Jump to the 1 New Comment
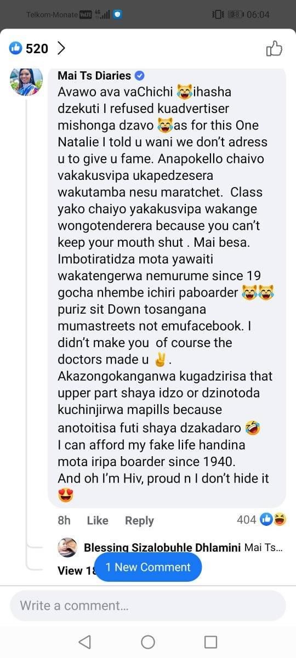This screenshot has width=296, height=658. 148,567
